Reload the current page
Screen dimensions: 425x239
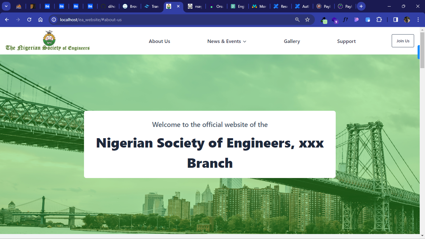(x=29, y=20)
